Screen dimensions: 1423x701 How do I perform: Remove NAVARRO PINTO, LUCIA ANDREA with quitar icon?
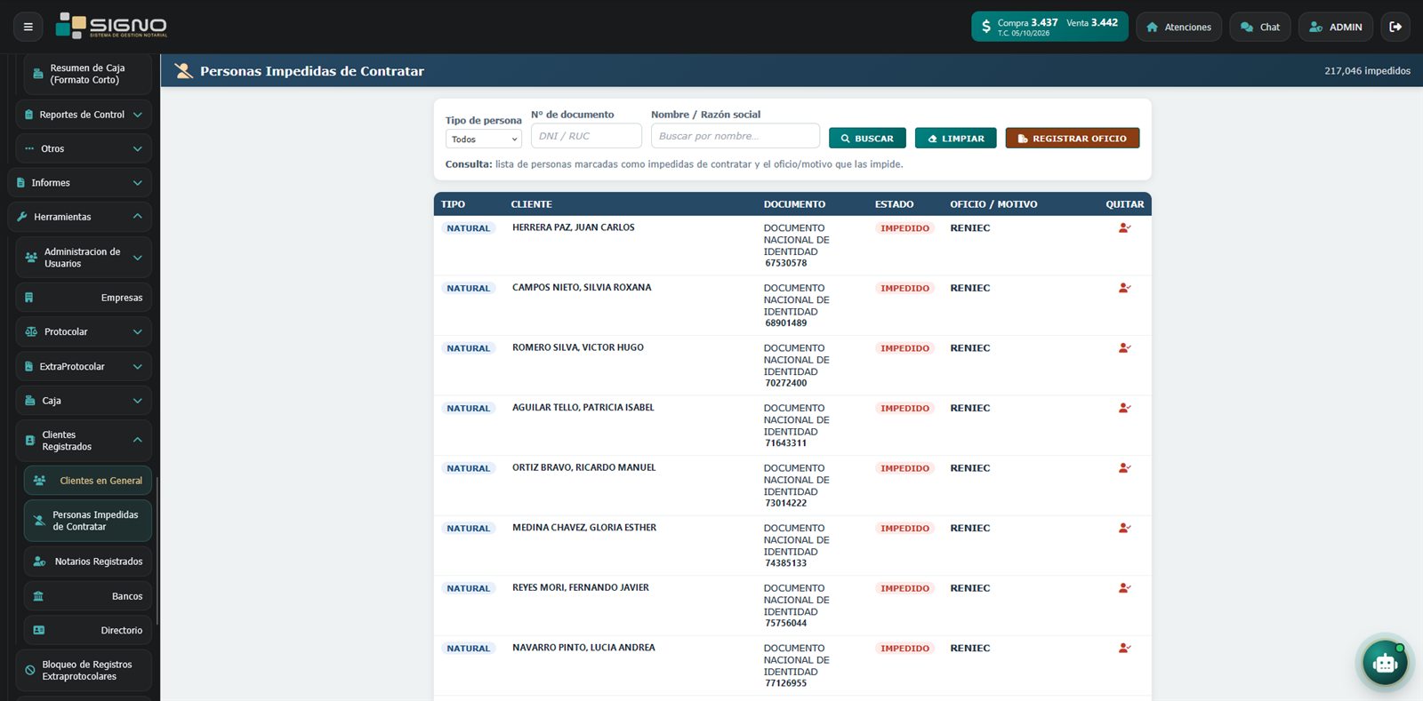1124,648
